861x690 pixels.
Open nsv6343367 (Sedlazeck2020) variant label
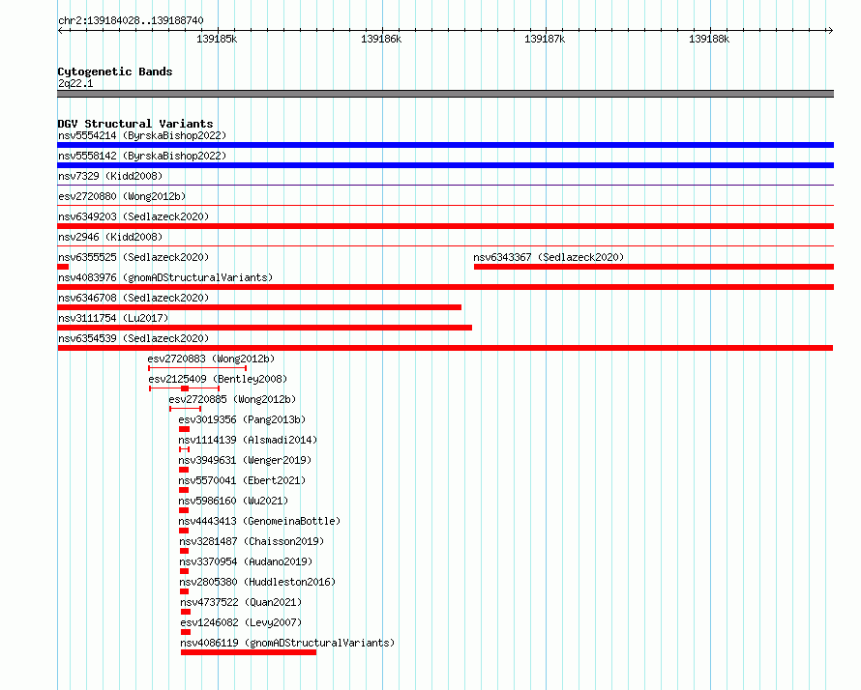coord(549,257)
